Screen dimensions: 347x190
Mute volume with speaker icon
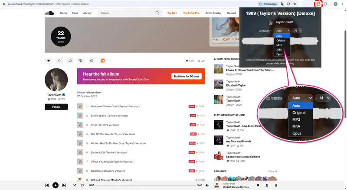(207, 185)
